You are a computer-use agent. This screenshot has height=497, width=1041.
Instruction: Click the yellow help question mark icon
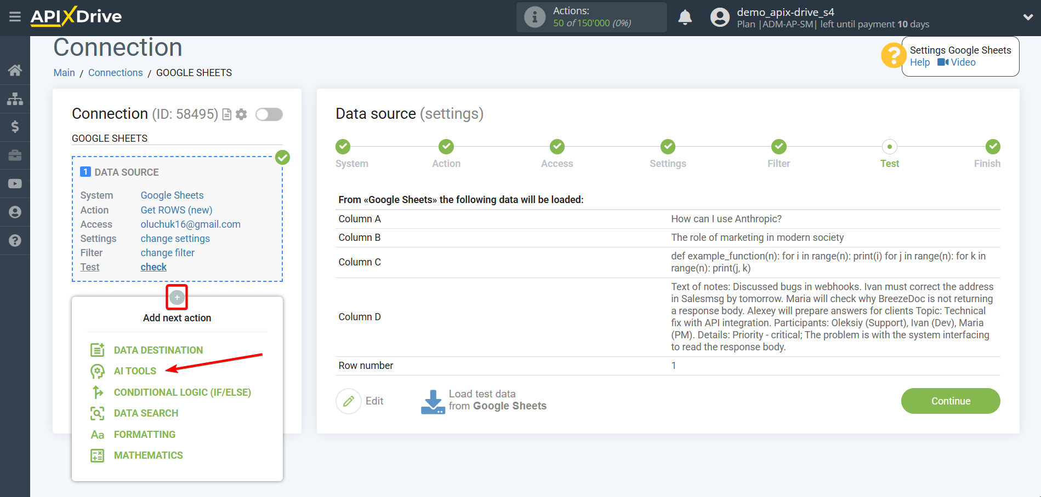pos(894,55)
